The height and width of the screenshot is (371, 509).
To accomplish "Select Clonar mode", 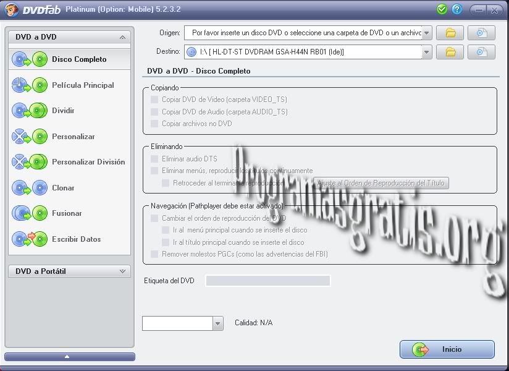I will coord(69,188).
